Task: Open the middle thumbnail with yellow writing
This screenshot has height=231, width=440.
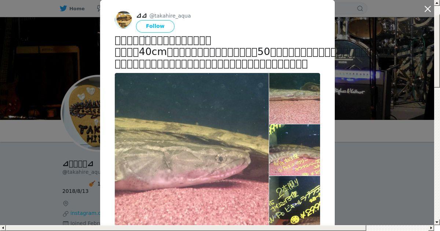Action: click(x=294, y=150)
